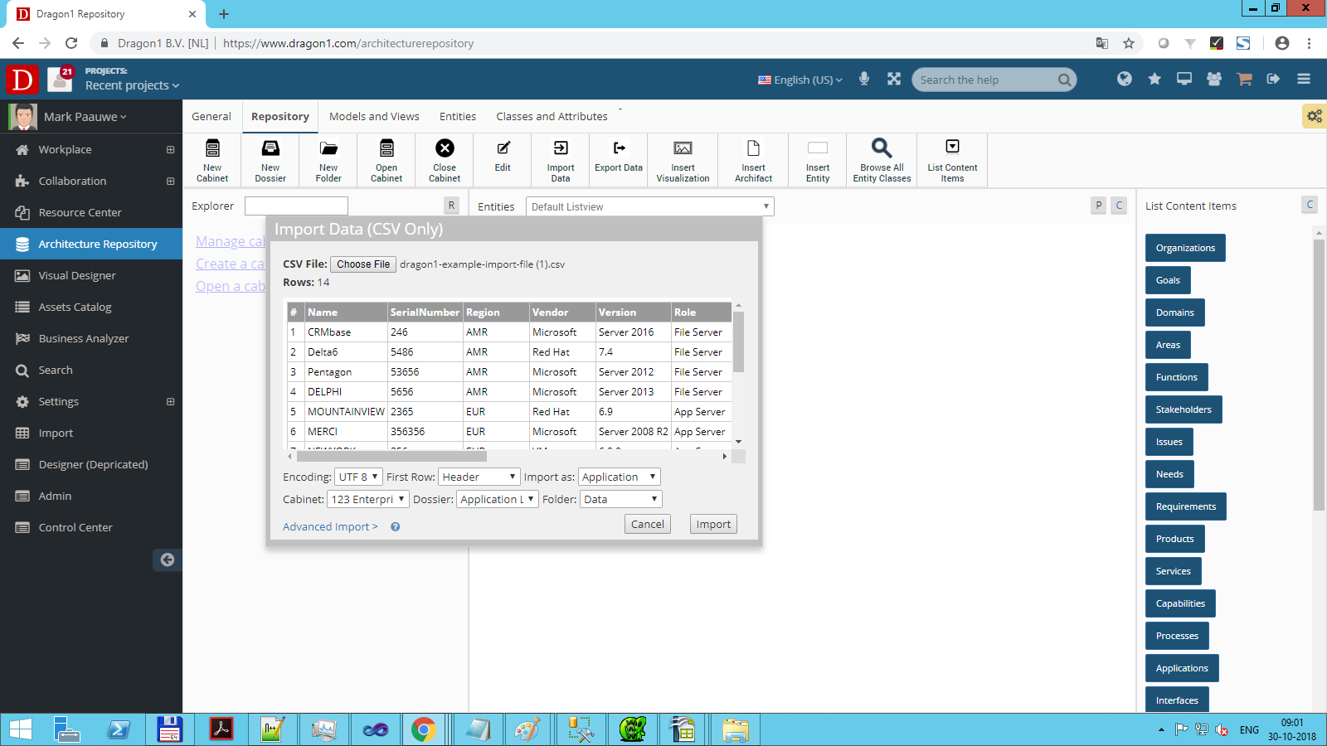Show the List Content Items panel

[952, 160]
